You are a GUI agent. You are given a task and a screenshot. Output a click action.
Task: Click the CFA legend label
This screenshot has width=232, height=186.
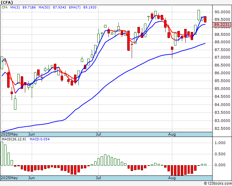(4, 7)
